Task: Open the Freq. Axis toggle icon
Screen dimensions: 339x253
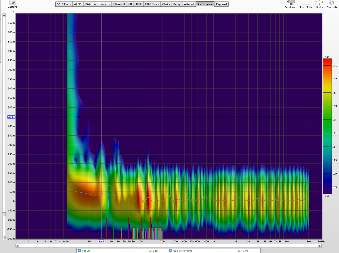Action: 306,2
